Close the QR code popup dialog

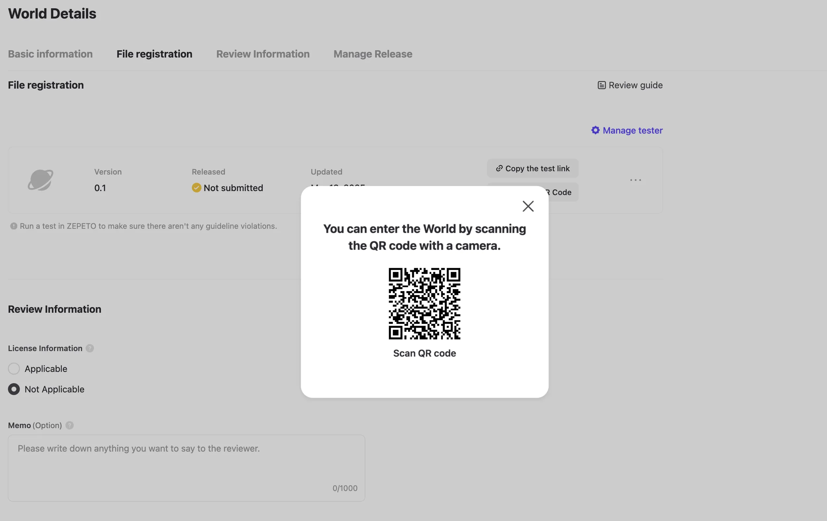pyautogui.click(x=528, y=206)
